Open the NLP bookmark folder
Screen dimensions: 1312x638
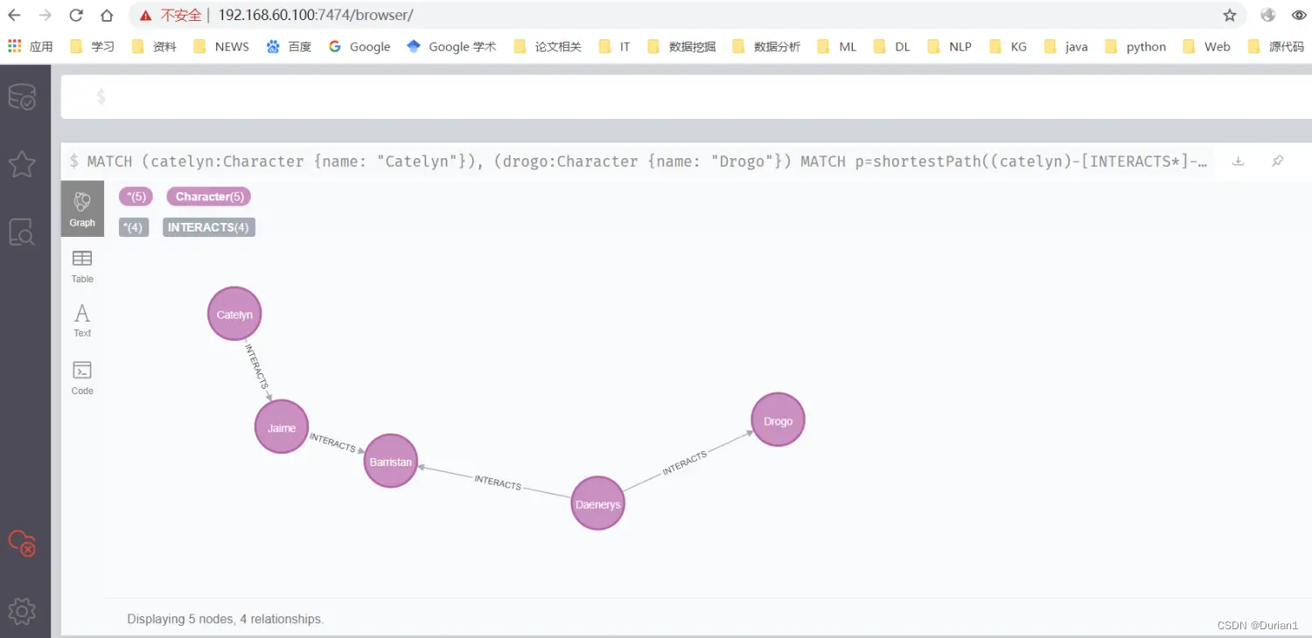coord(950,46)
